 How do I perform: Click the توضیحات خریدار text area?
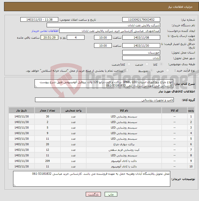pyautogui.click(x=92, y=179)
